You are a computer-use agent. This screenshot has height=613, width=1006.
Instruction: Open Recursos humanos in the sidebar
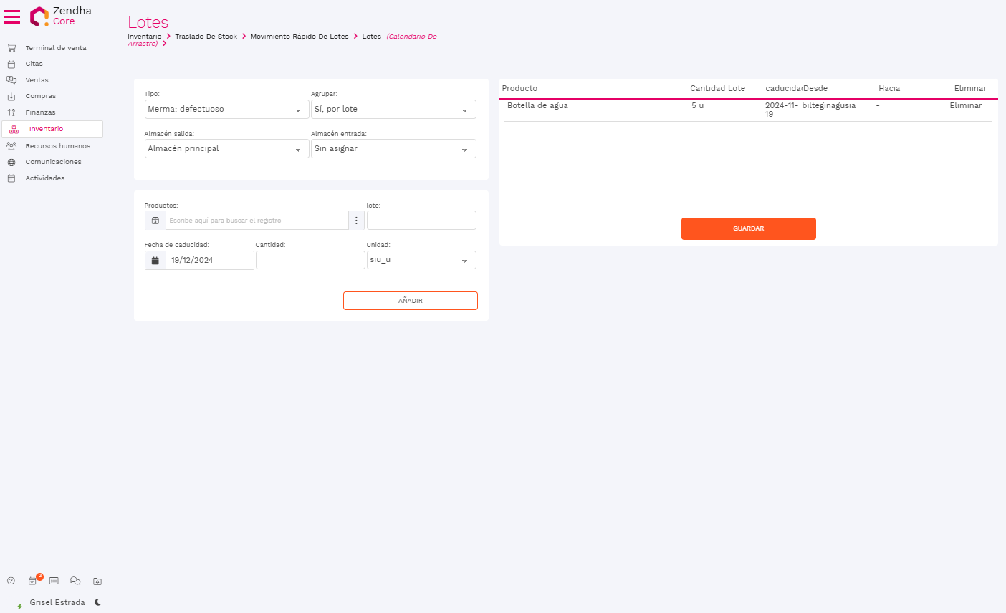(57, 146)
